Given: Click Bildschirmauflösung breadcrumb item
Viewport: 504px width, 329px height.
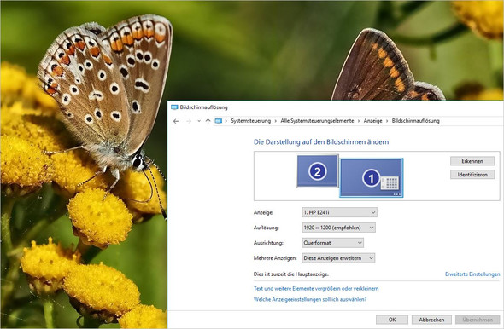Looking at the screenshot, I should coord(416,121).
